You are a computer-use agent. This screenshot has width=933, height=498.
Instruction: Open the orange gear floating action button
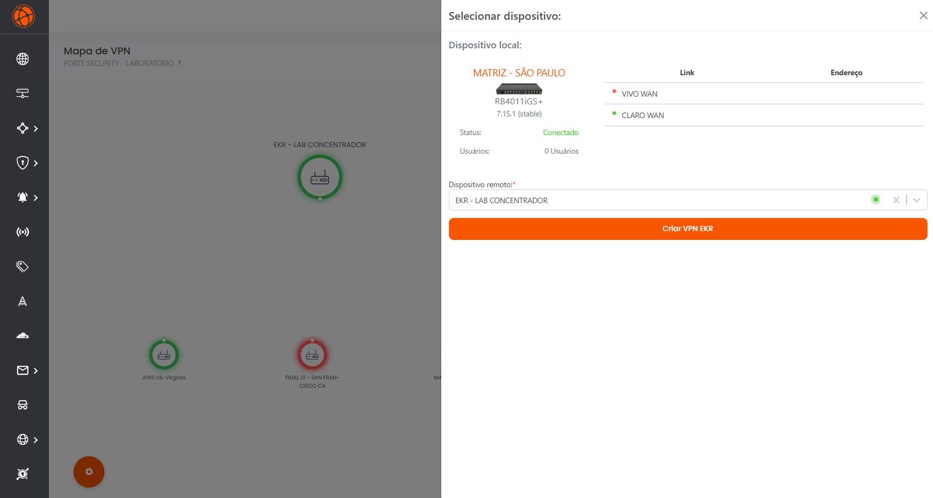(89, 472)
